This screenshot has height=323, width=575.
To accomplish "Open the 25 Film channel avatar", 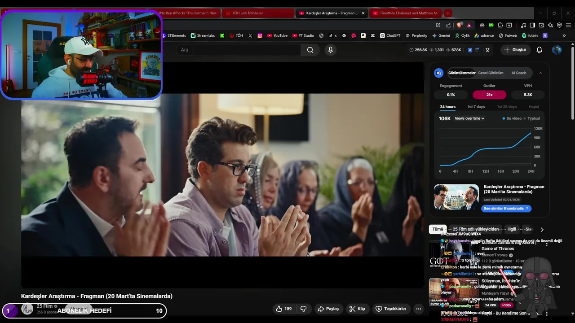I will (x=27, y=309).
